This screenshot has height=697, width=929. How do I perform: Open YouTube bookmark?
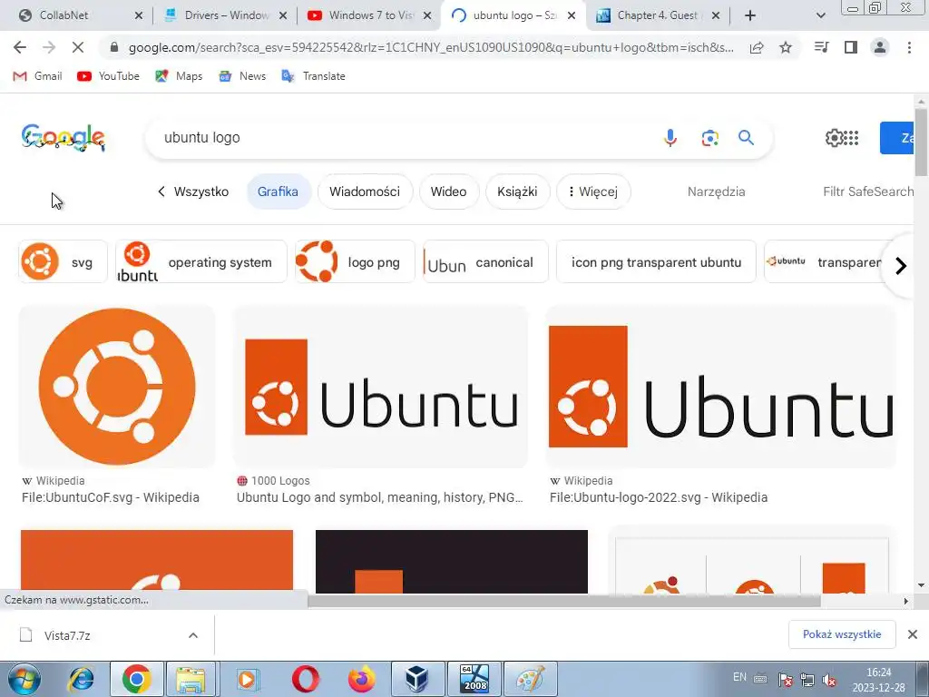[109, 76]
